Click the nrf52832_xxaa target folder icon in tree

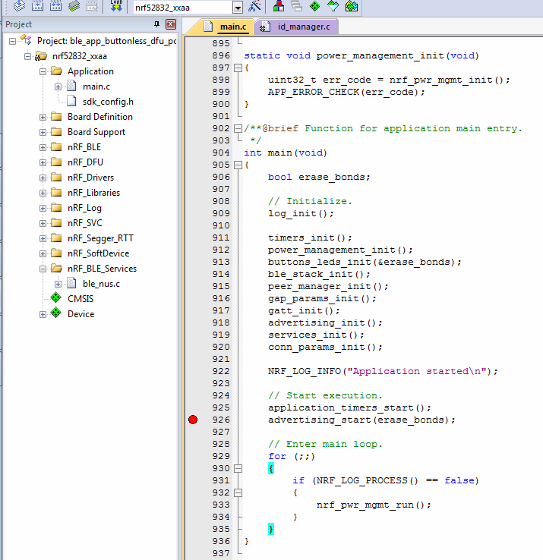point(41,56)
